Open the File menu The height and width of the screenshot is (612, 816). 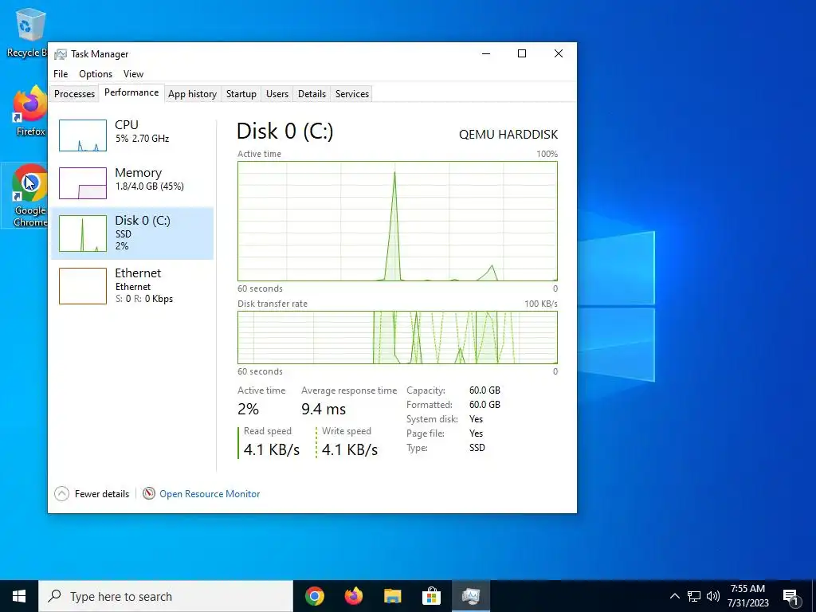[x=61, y=74]
